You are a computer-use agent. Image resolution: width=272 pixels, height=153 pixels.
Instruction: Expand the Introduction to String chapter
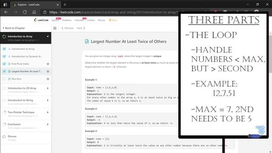(48, 100)
